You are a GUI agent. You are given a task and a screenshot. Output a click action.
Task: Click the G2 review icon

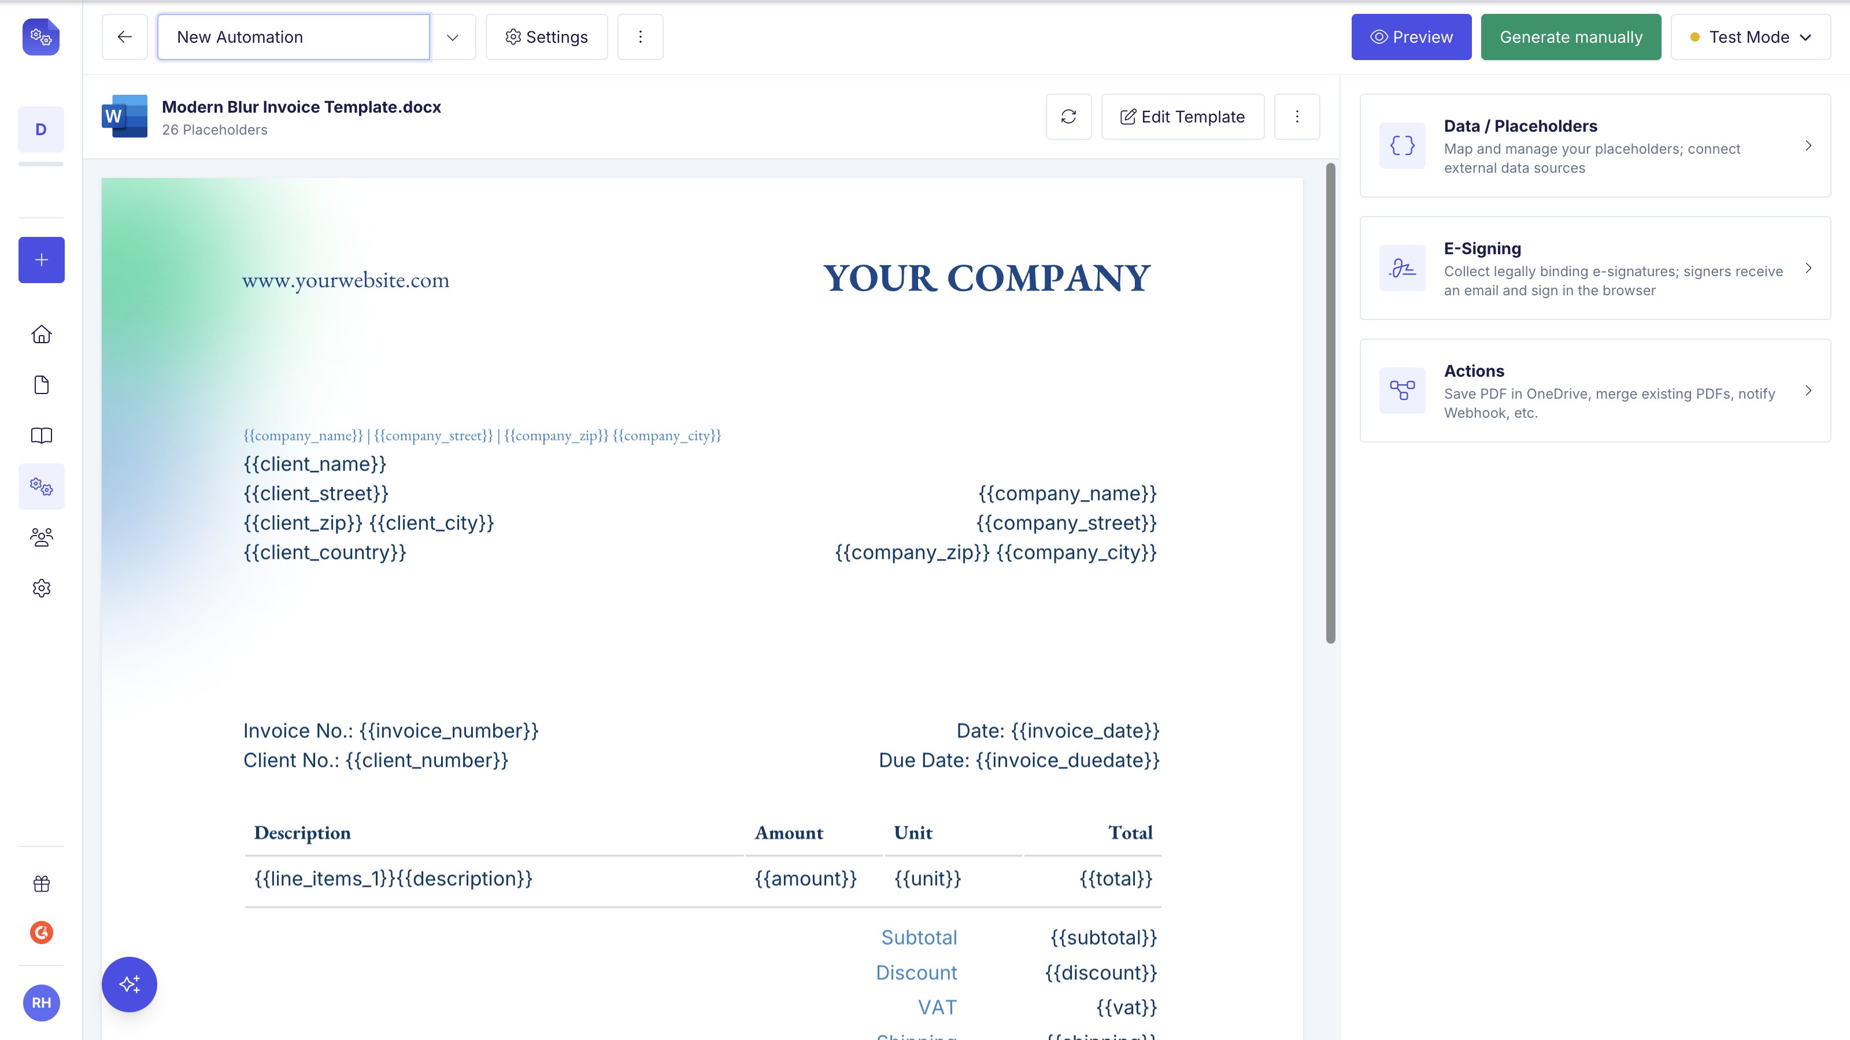click(x=42, y=933)
